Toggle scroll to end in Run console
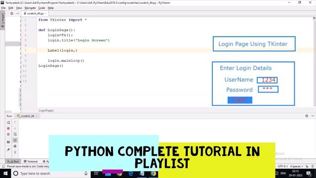The height and width of the screenshot is (178, 316). 15,140
